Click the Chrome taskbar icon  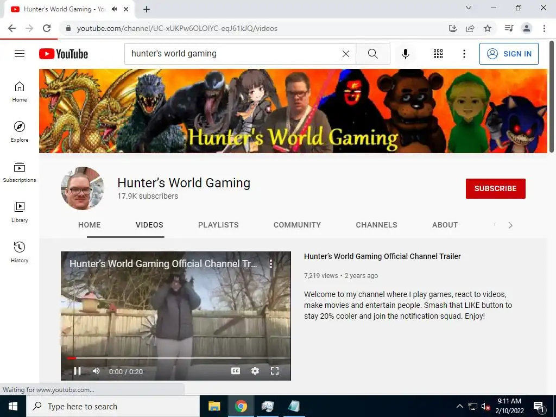[x=241, y=406]
